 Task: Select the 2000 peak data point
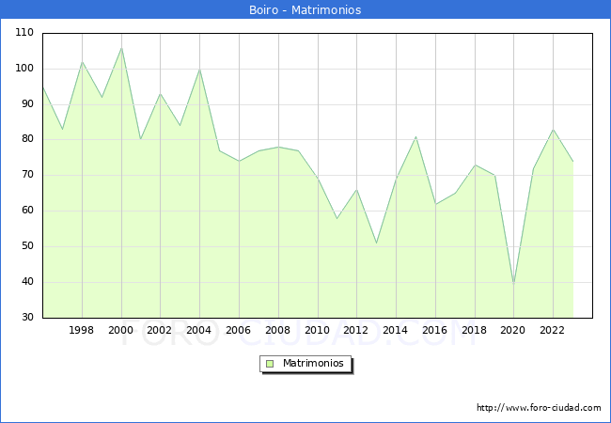pos(121,48)
